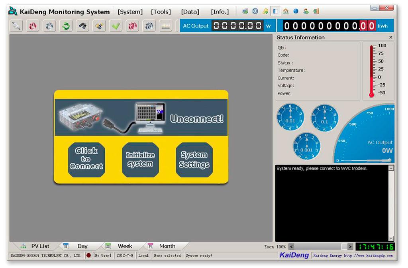Viewport: 408px width, 268px height.
Task: Click the blue info circle icon
Action: tap(296, 11)
